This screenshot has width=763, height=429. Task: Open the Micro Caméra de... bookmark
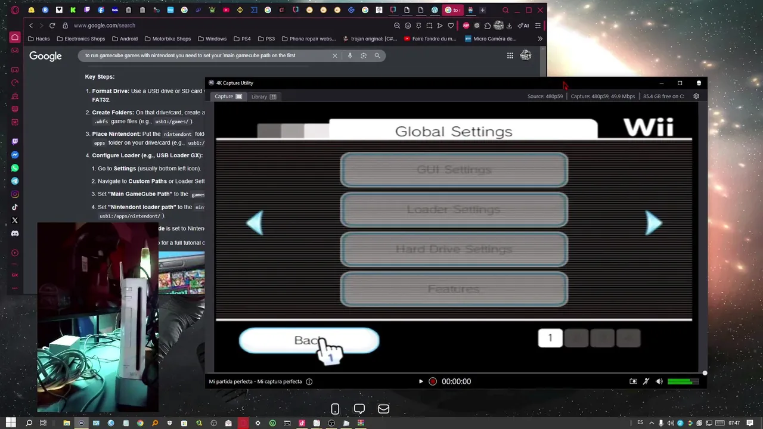click(x=491, y=39)
